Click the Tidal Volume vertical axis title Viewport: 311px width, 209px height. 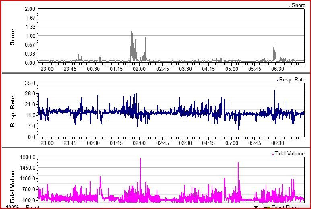(12, 184)
